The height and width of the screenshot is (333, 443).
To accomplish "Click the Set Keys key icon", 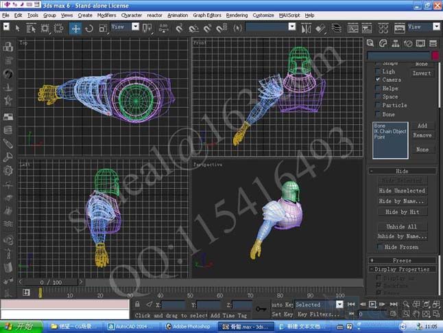I will click(x=261, y=309).
